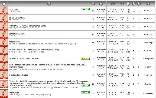Open uploader Pawlik's profile
The image size is (156, 98).
pyautogui.click(x=148, y=84)
